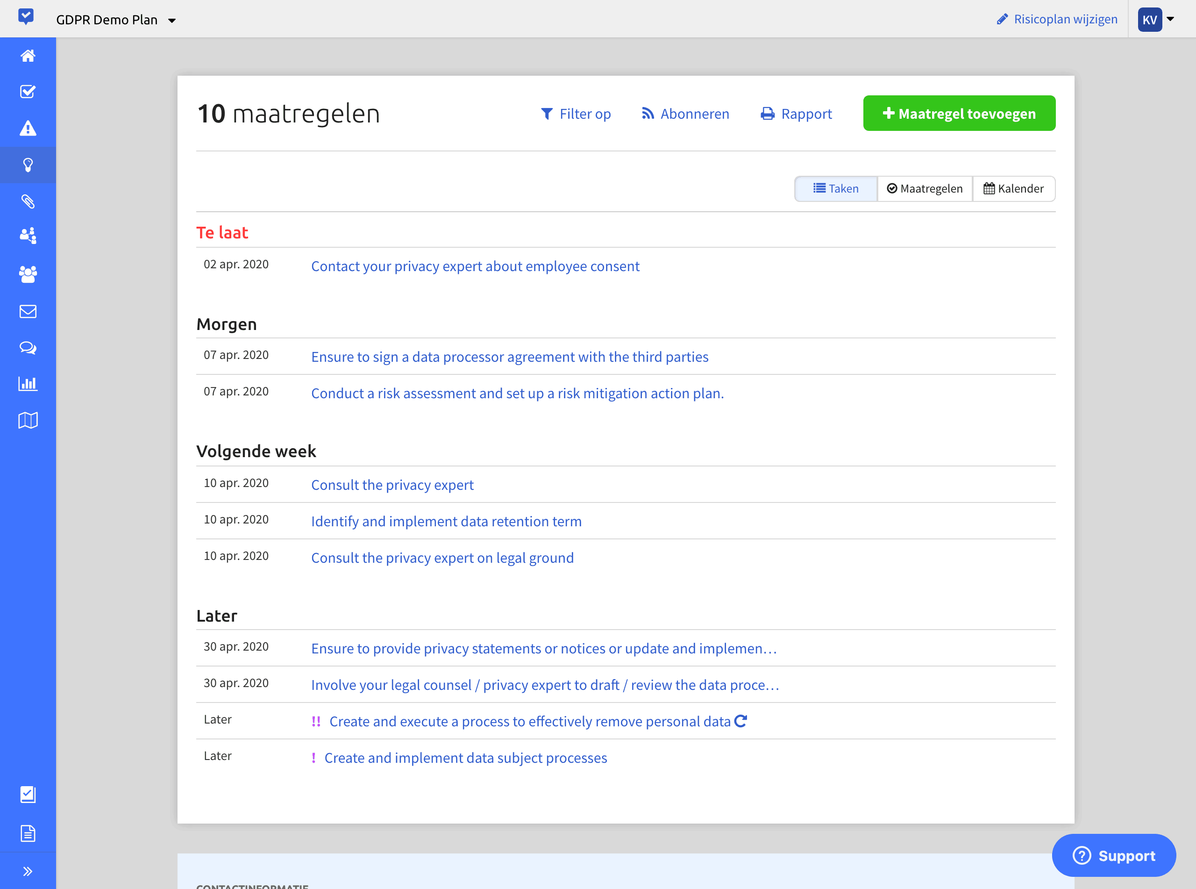Screen dimensions: 1196x889
Task: Select the Rapport option
Action: (x=796, y=114)
